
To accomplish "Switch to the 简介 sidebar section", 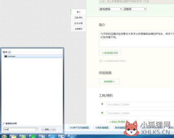I will coord(78,12).
